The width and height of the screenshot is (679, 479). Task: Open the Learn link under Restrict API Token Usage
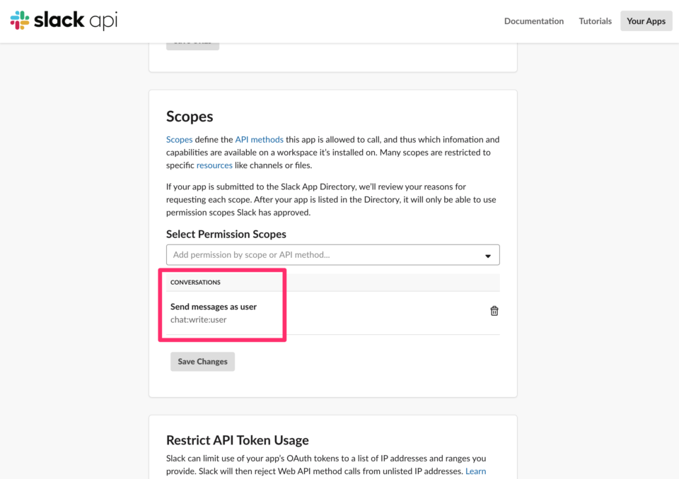(475, 471)
